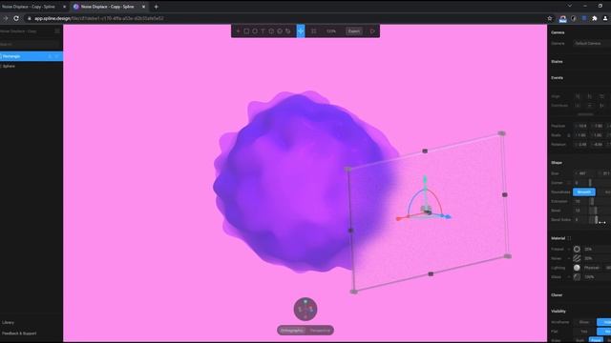Click the States section heading

[x=557, y=62]
